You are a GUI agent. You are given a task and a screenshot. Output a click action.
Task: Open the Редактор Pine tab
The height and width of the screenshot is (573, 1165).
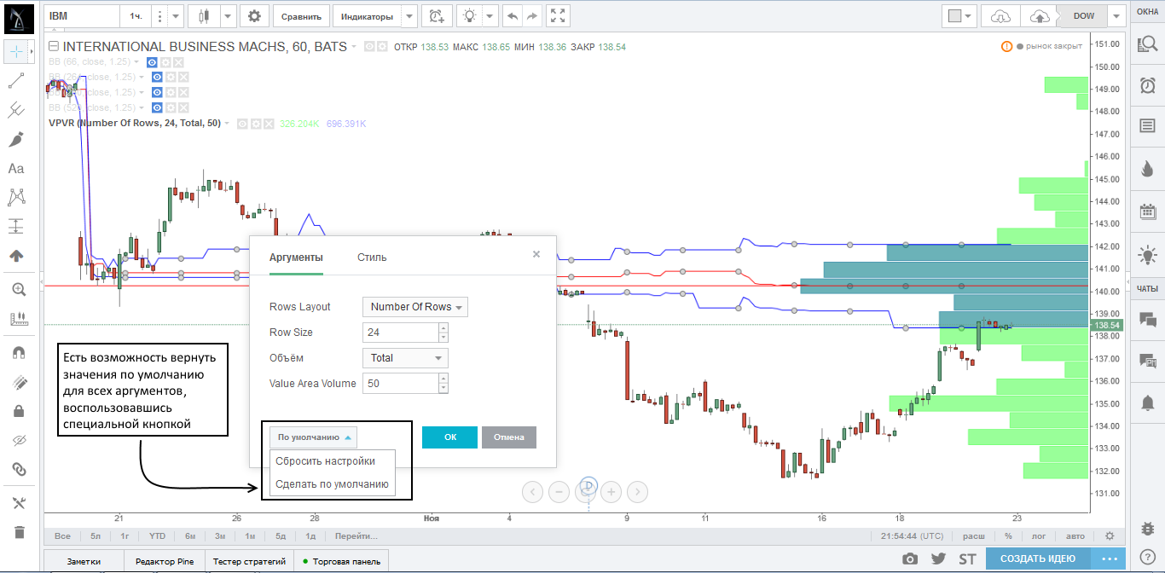click(164, 561)
